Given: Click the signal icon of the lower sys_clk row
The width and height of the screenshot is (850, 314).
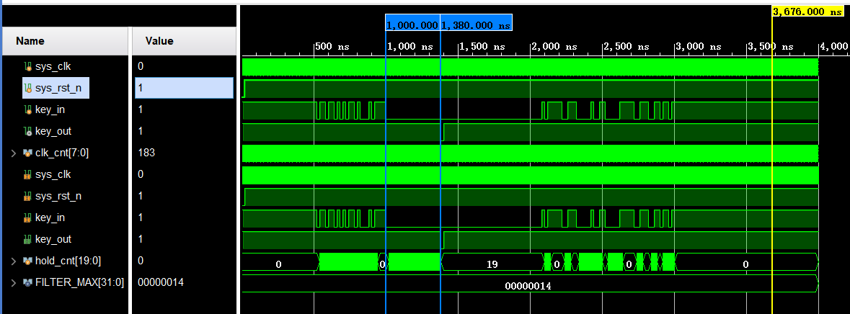Looking at the screenshot, I should (x=28, y=174).
